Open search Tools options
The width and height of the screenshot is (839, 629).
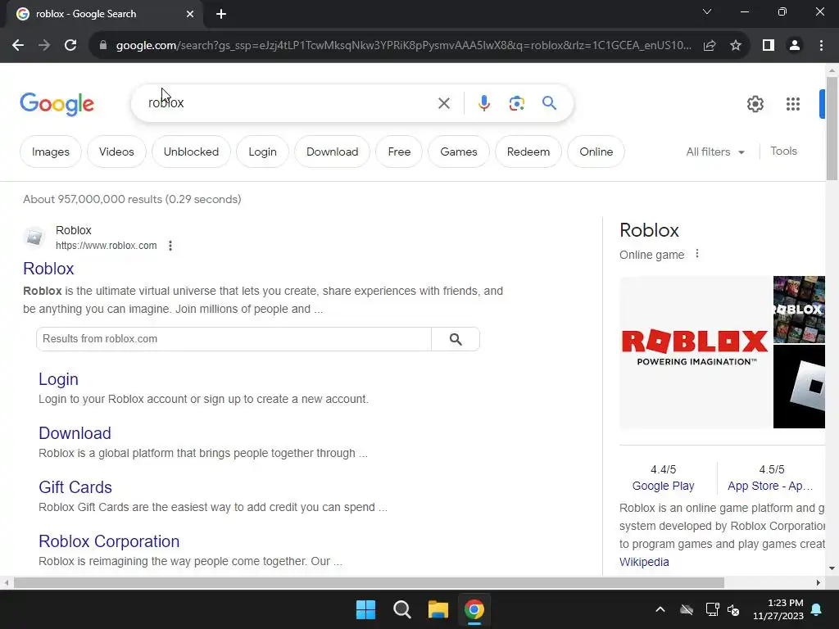[x=783, y=152]
